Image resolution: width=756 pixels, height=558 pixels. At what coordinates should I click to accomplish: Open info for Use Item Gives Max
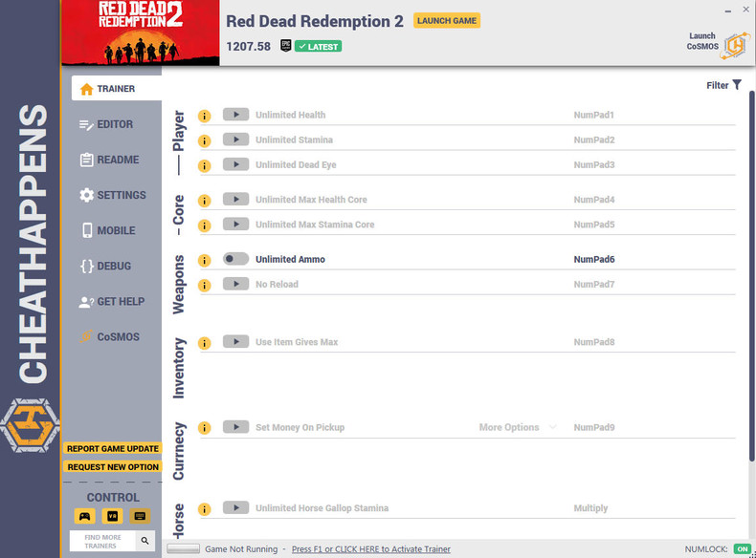(205, 343)
